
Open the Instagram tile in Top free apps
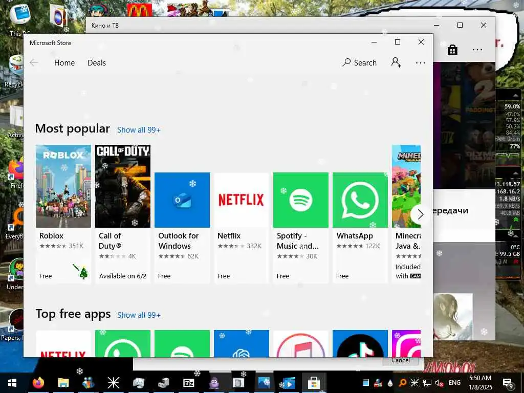(x=406, y=343)
